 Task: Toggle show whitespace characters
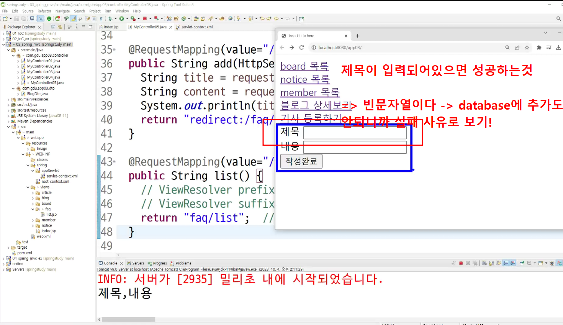click(101, 18)
